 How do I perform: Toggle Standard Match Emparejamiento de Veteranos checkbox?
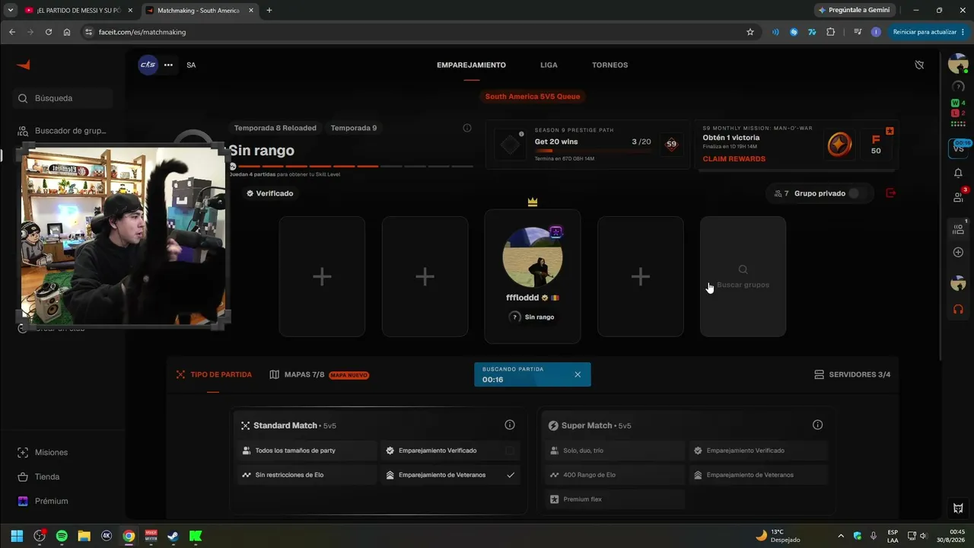tap(511, 475)
